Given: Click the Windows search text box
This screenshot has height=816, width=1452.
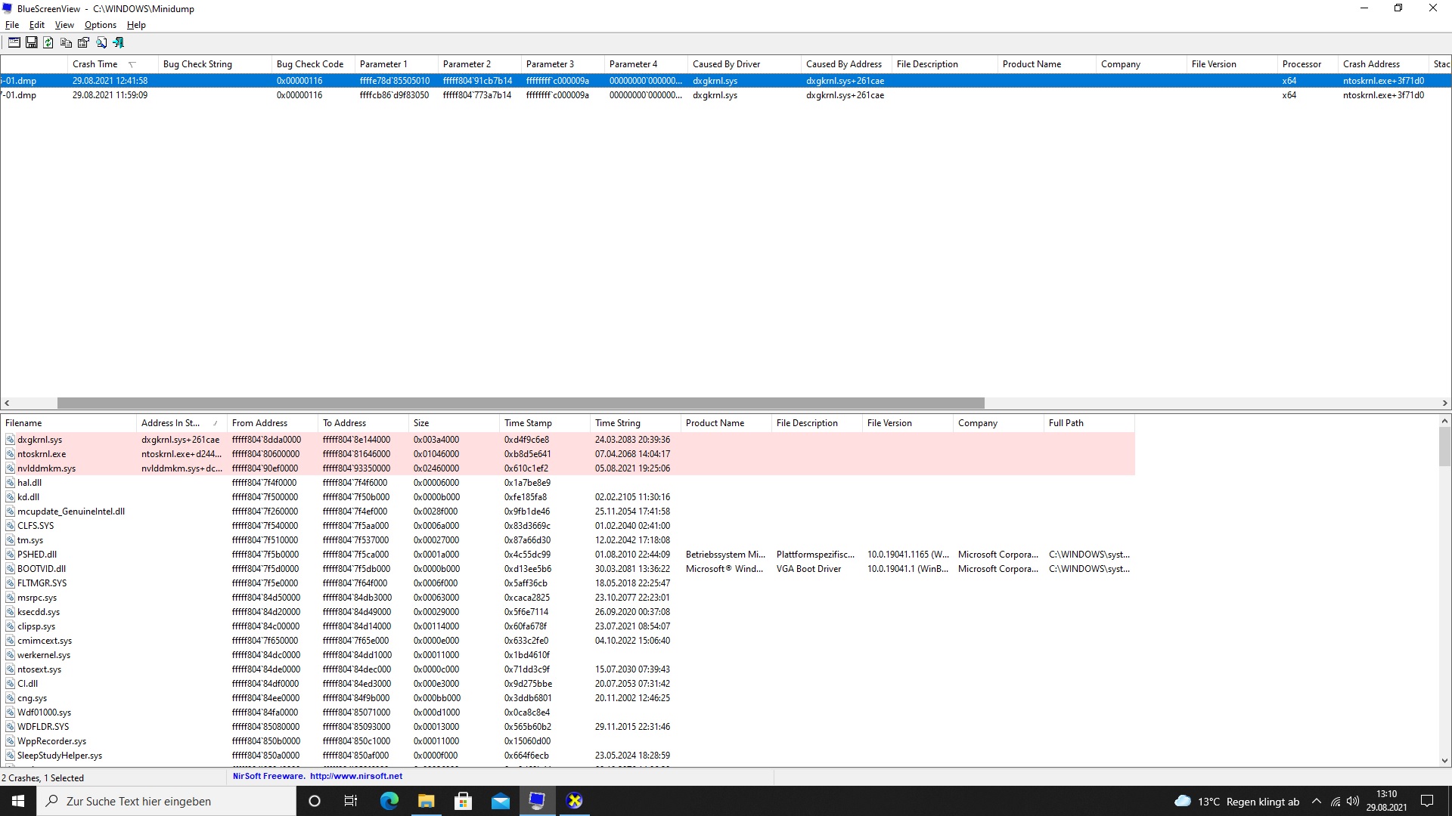Looking at the screenshot, I should pos(166,802).
